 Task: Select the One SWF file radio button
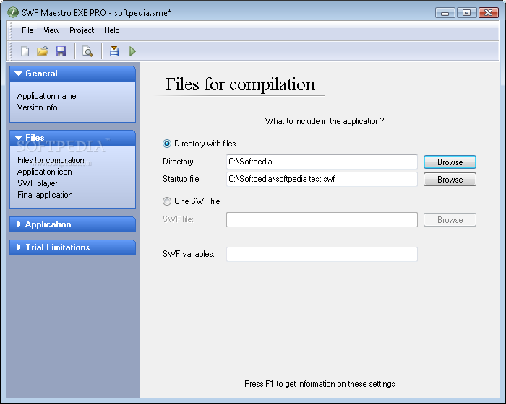(167, 201)
